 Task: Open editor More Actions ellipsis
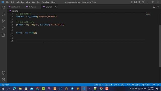158,7
